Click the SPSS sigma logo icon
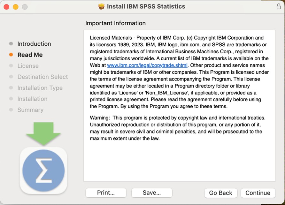Screen dimensions: 285x205 (43, 170)
